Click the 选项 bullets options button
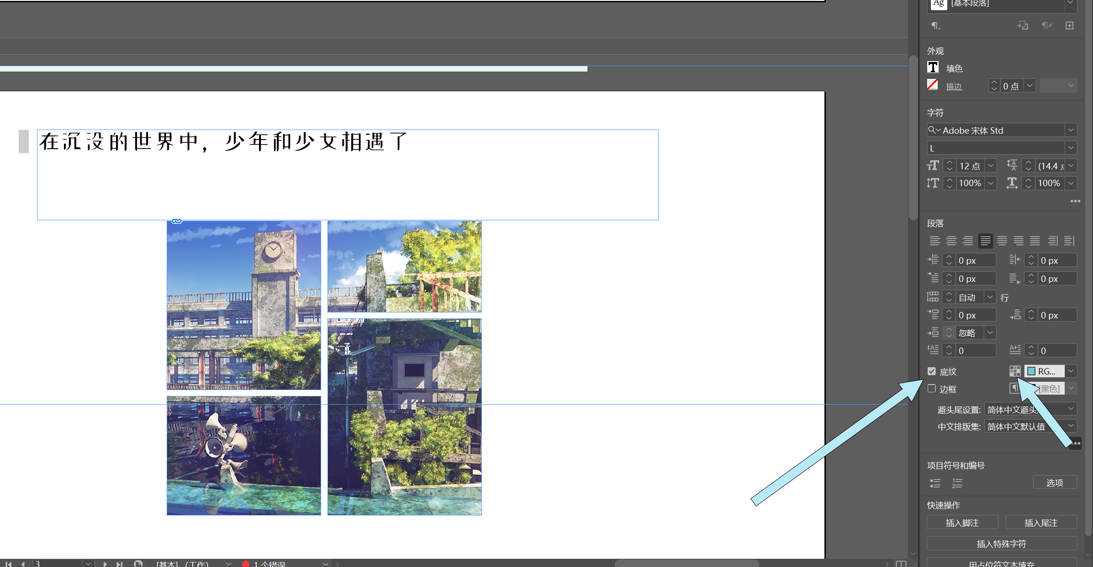Screen dimensions: 1093x567 click(x=1054, y=483)
